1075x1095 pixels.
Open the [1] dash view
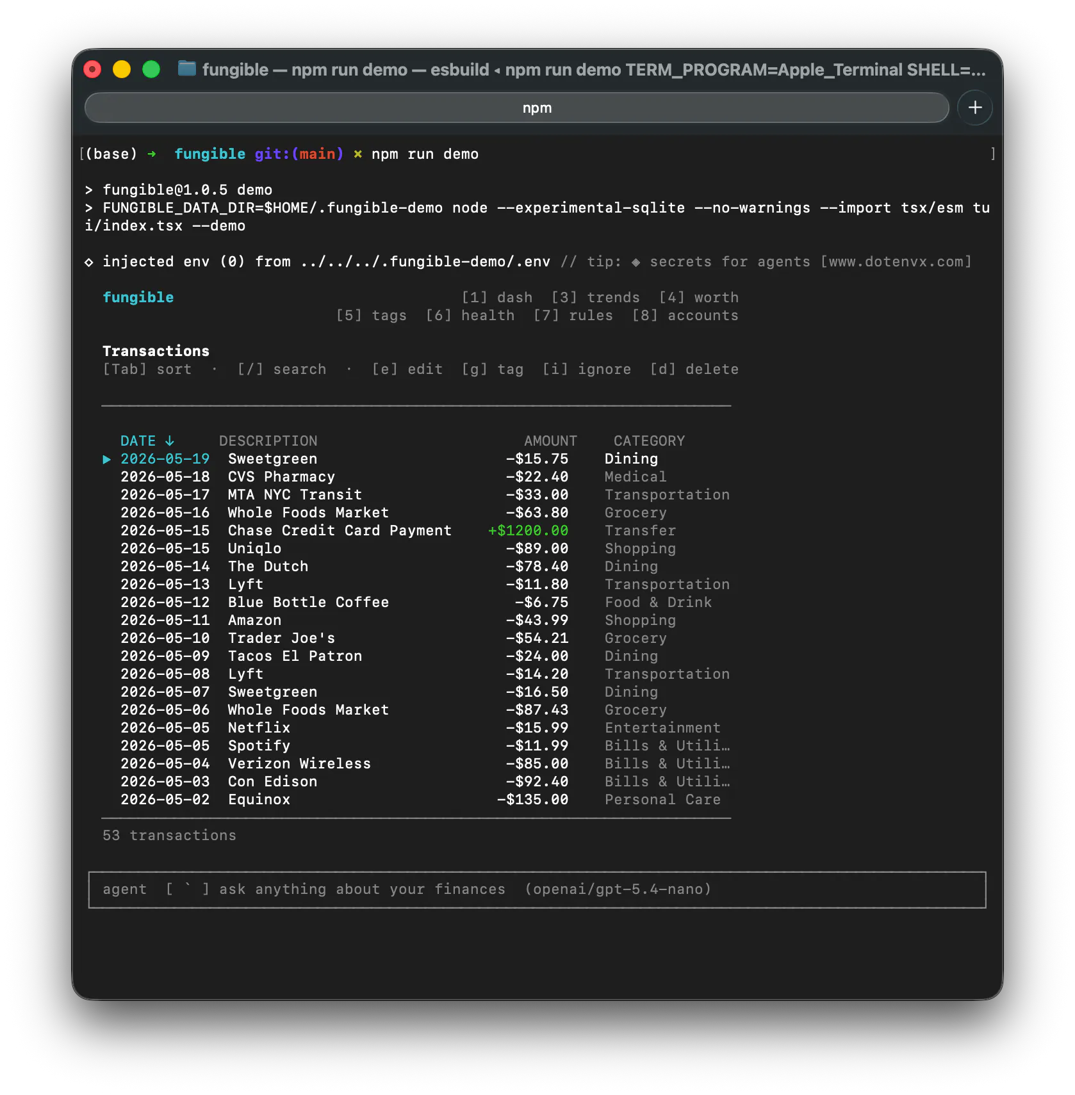click(497, 298)
